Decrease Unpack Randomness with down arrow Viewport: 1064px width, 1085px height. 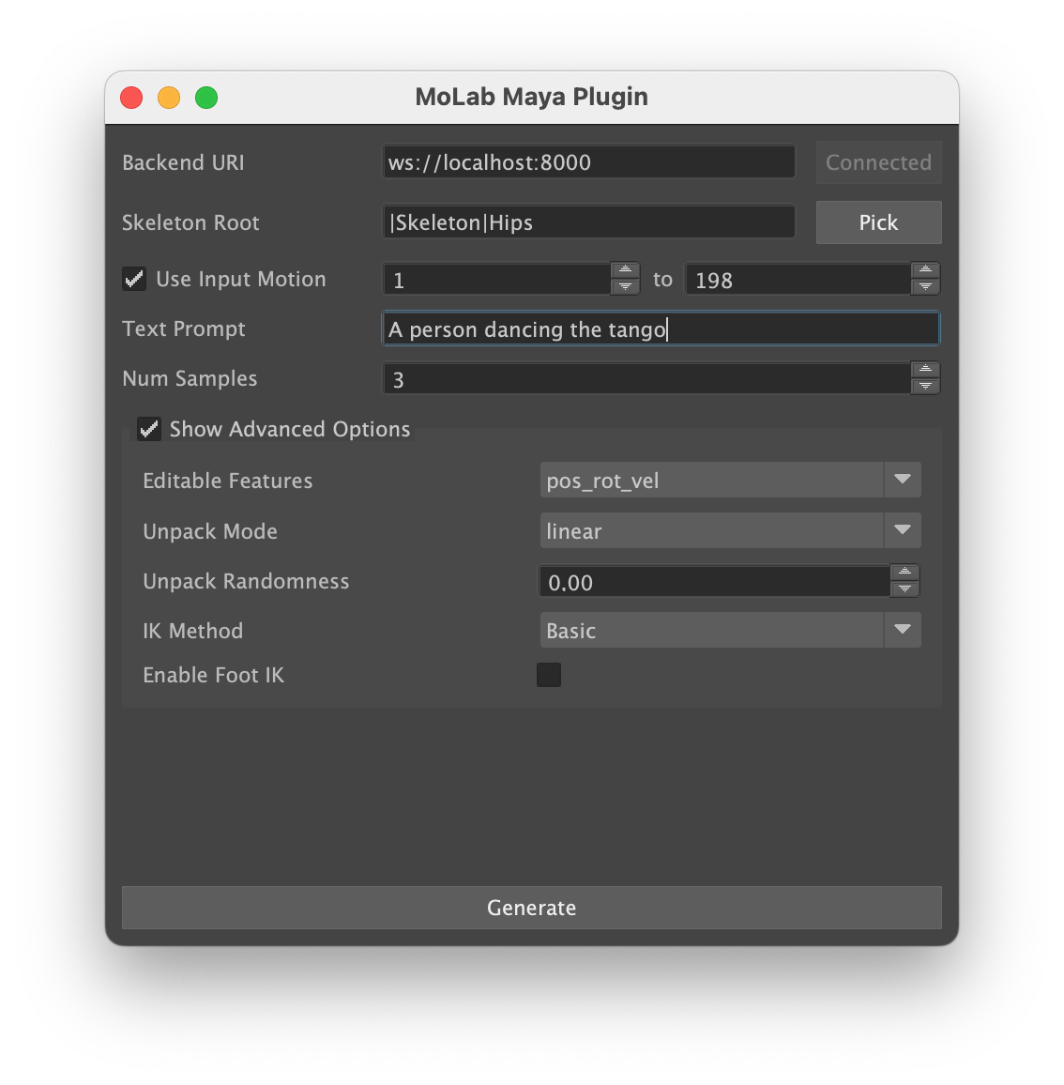point(904,589)
